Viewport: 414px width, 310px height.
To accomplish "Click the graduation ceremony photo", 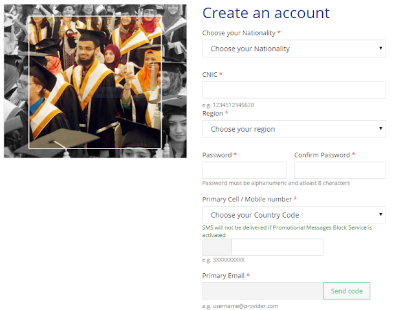I will (95, 81).
